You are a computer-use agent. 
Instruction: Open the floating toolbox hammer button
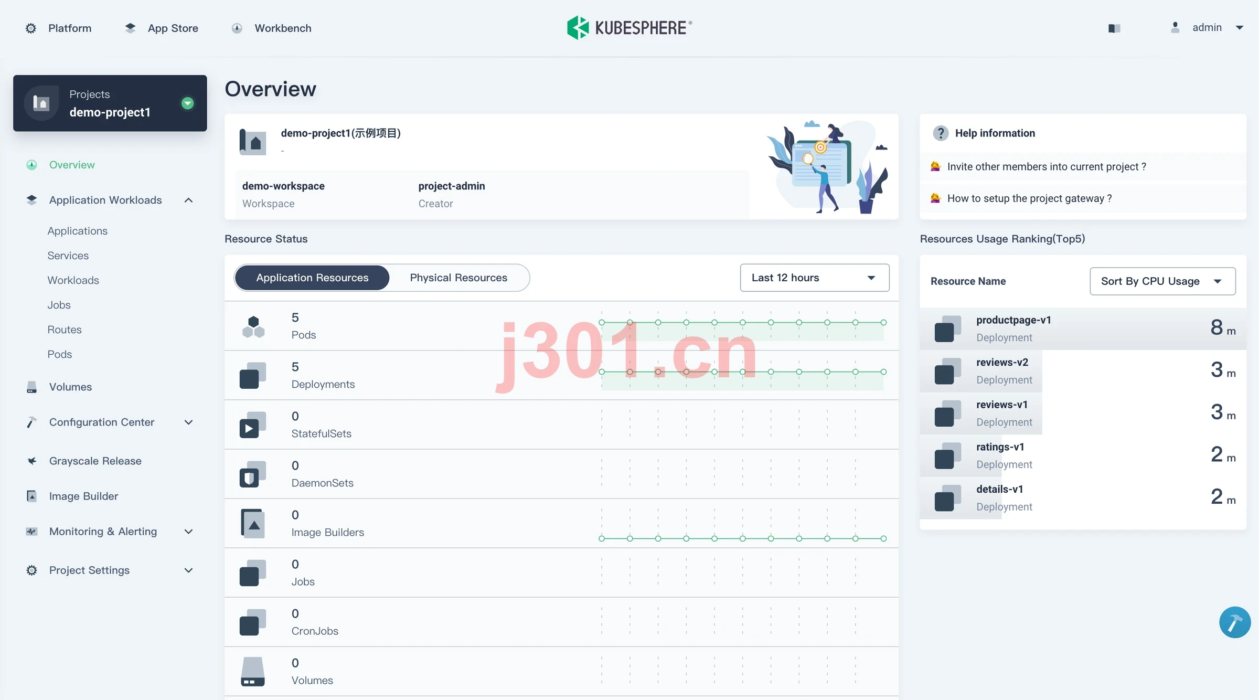point(1235,622)
